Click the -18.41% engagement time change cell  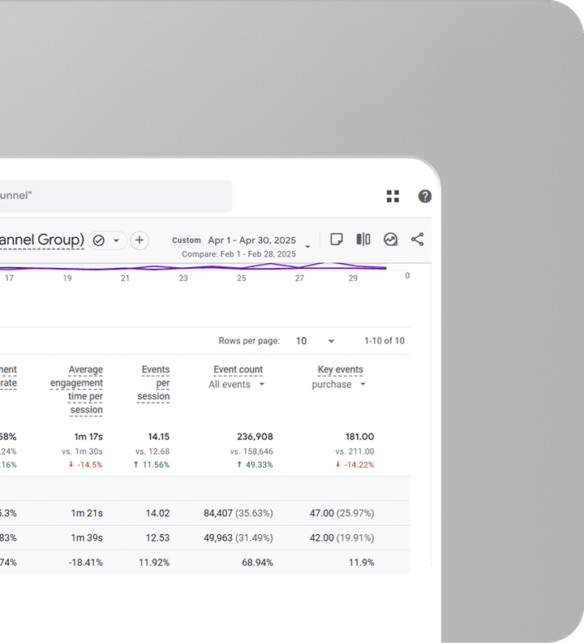point(86,562)
